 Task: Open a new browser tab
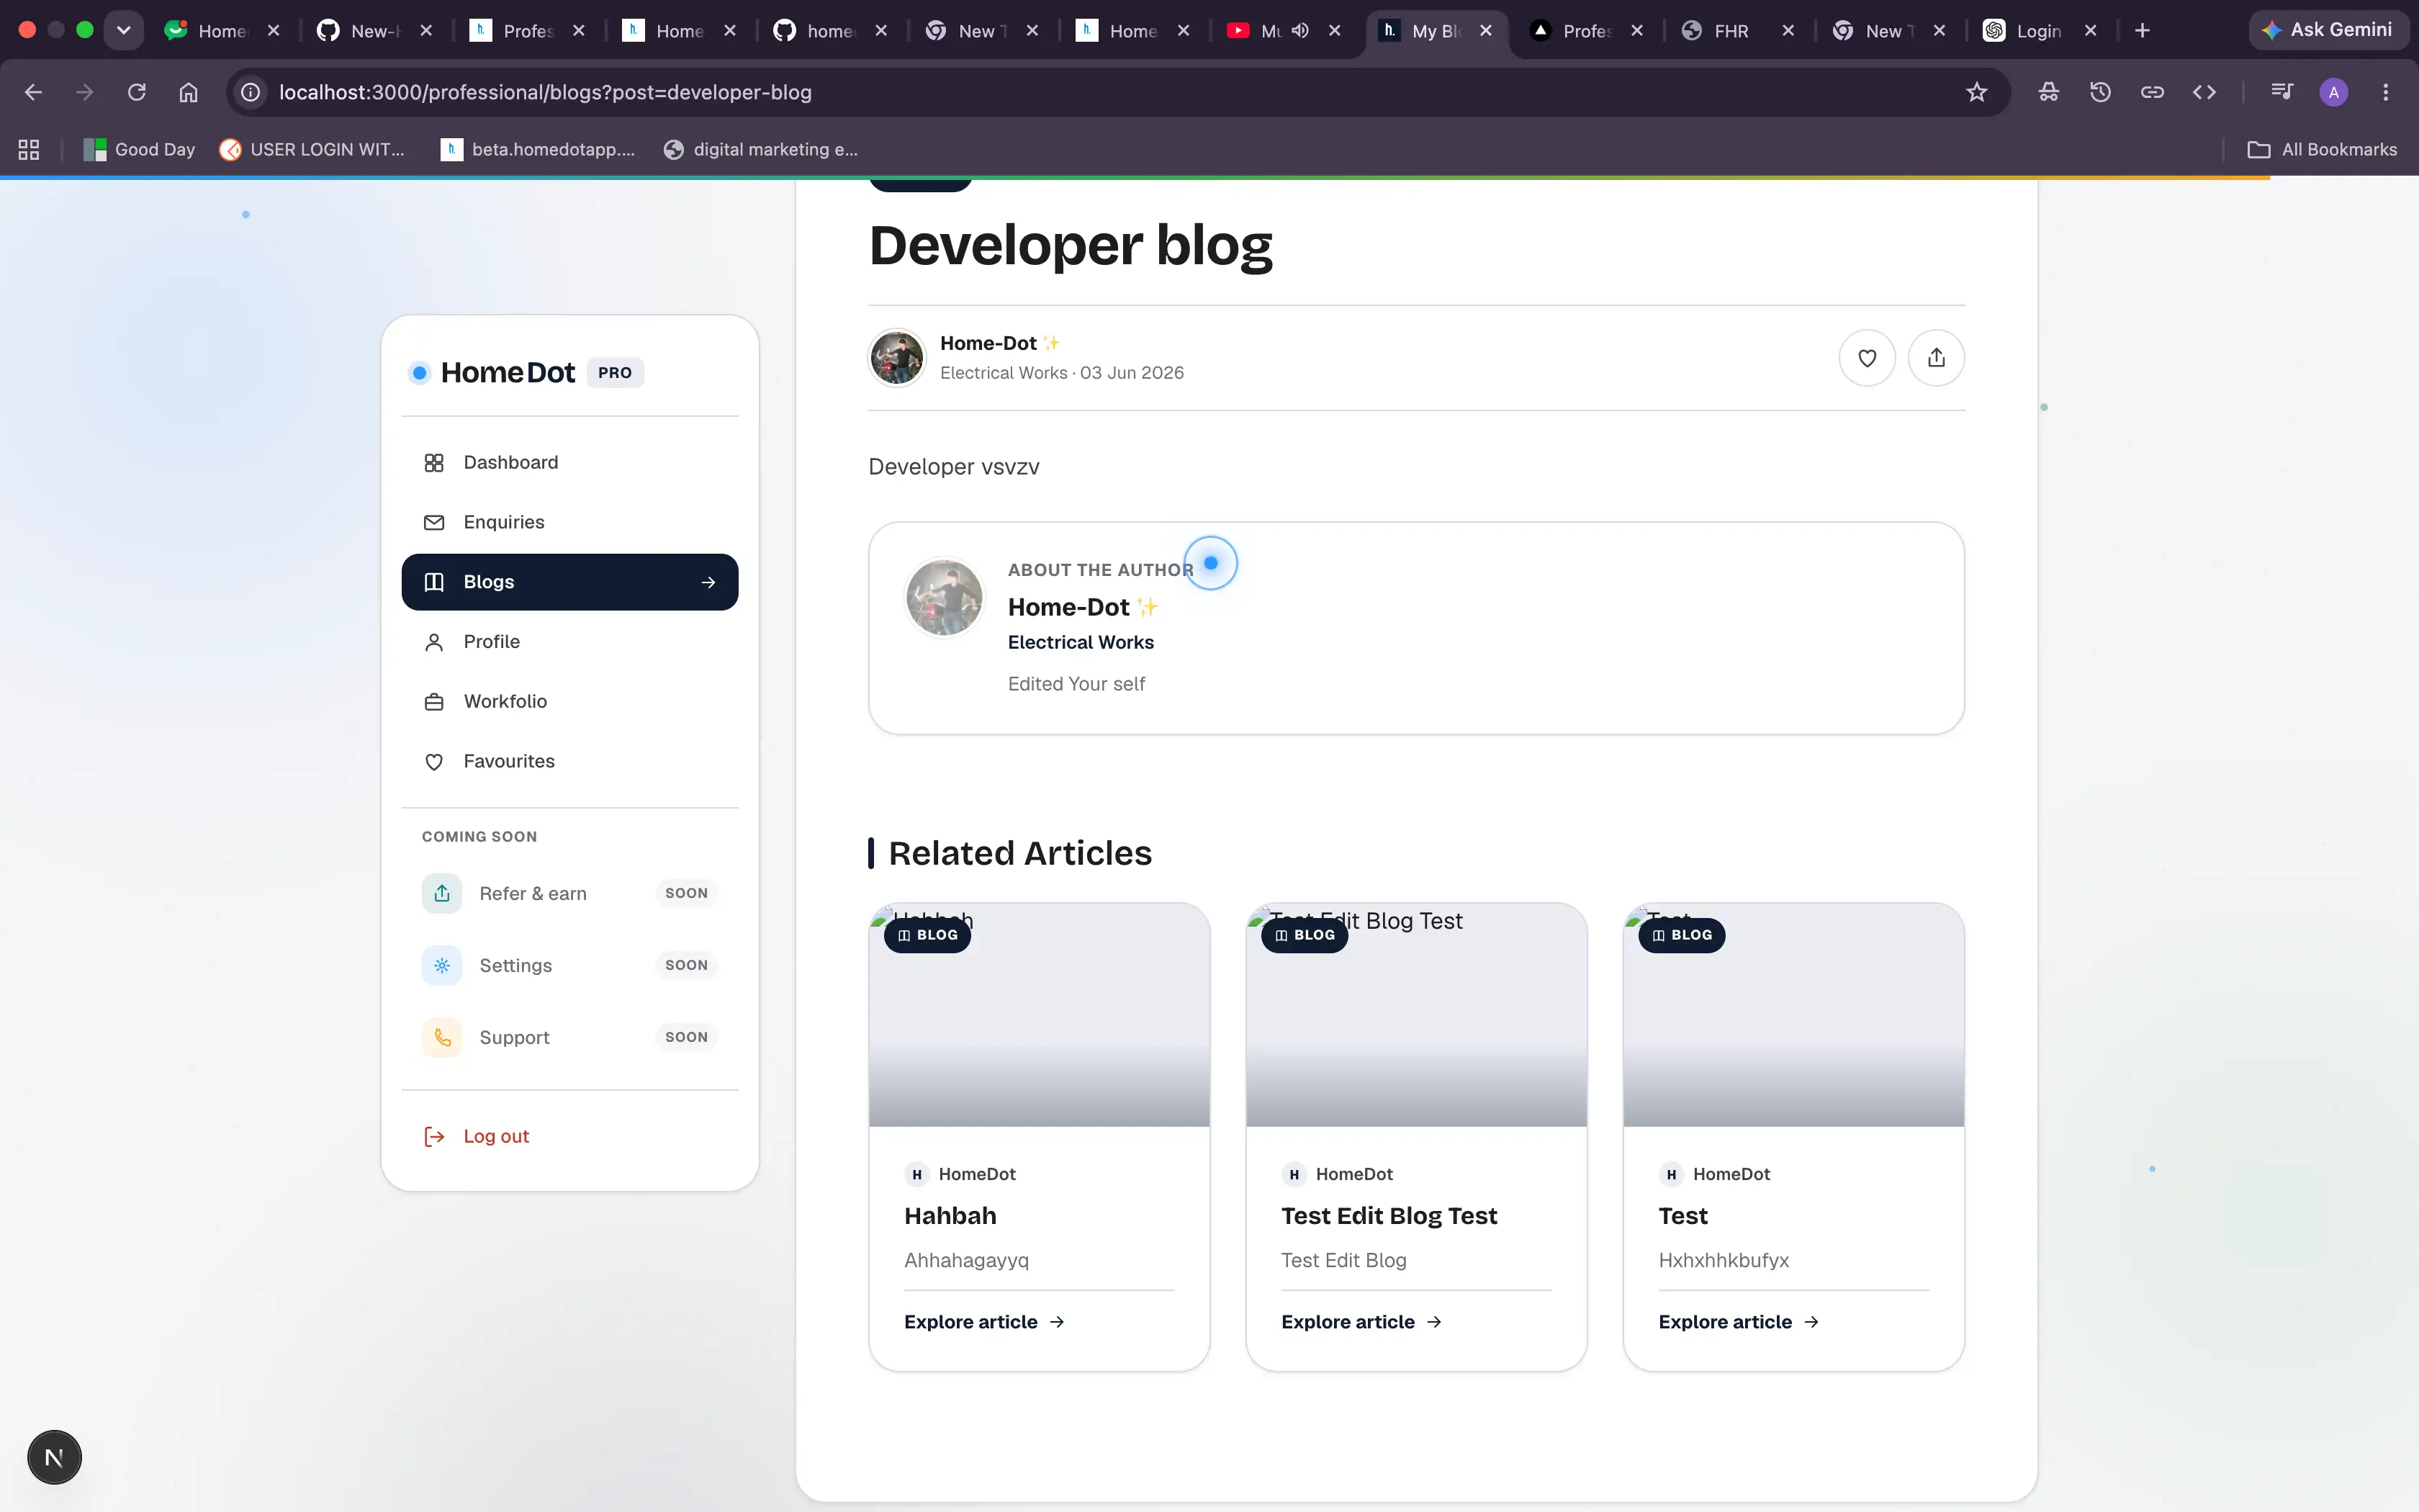tap(2142, 31)
